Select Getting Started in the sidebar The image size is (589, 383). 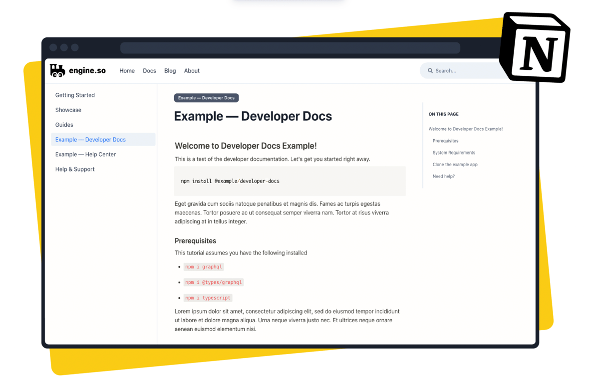coord(75,95)
